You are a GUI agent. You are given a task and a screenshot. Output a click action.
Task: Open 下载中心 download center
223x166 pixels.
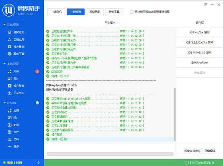point(16,93)
